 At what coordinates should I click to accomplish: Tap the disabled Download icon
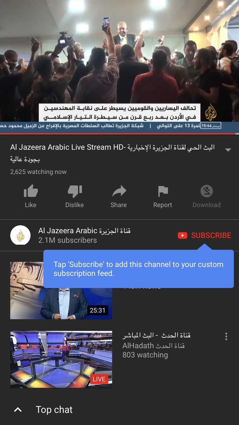tap(206, 191)
